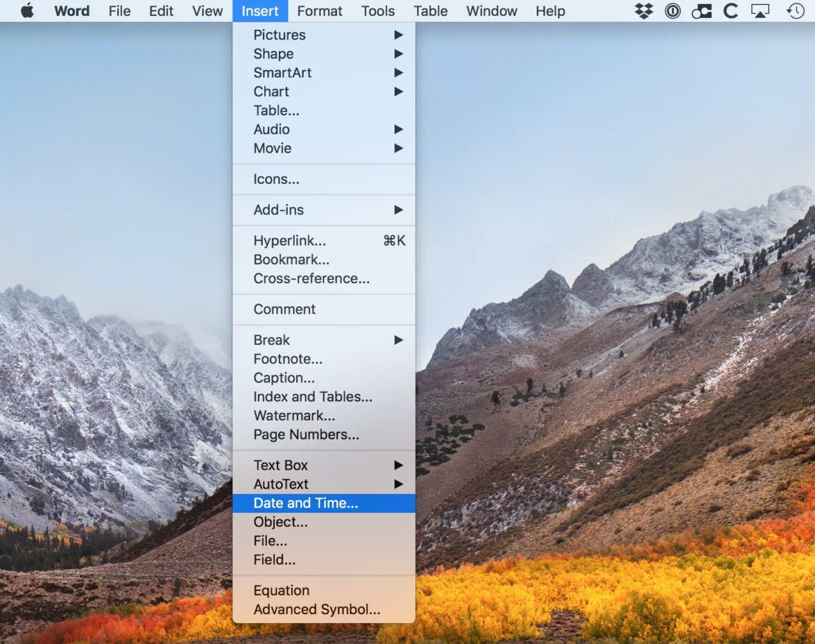Open the Dropbox menu bar icon
The height and width of the screenshot is (644, 815).
point(644,11)
